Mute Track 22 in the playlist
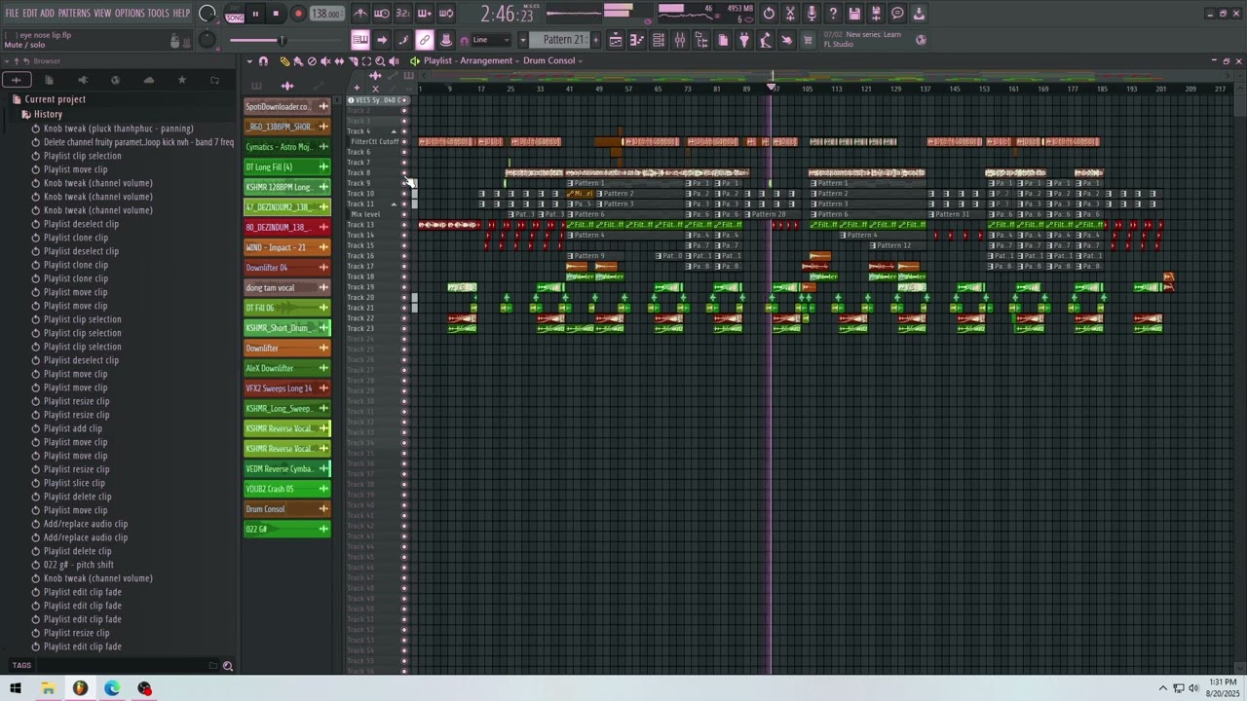This screenshot has width=1247, height=701. [404, 318]
